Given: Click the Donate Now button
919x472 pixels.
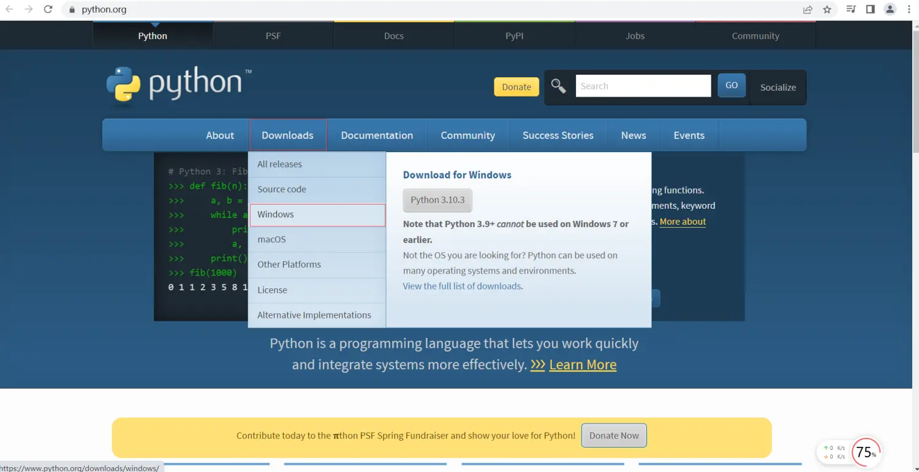Looking at the screenshot, I should [614, 436].
